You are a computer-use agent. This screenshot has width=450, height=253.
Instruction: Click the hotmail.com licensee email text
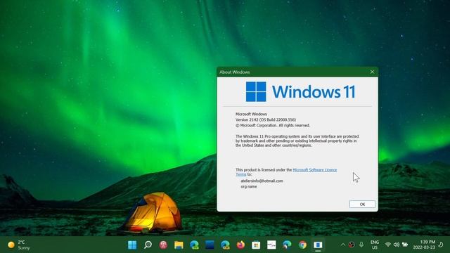pos(262,181)
